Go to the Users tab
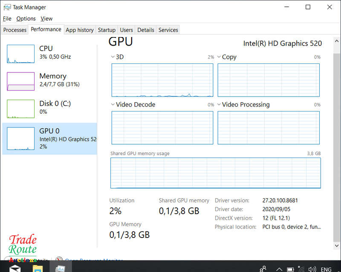Viewport: 341px width, 272px height. (126, 30)
